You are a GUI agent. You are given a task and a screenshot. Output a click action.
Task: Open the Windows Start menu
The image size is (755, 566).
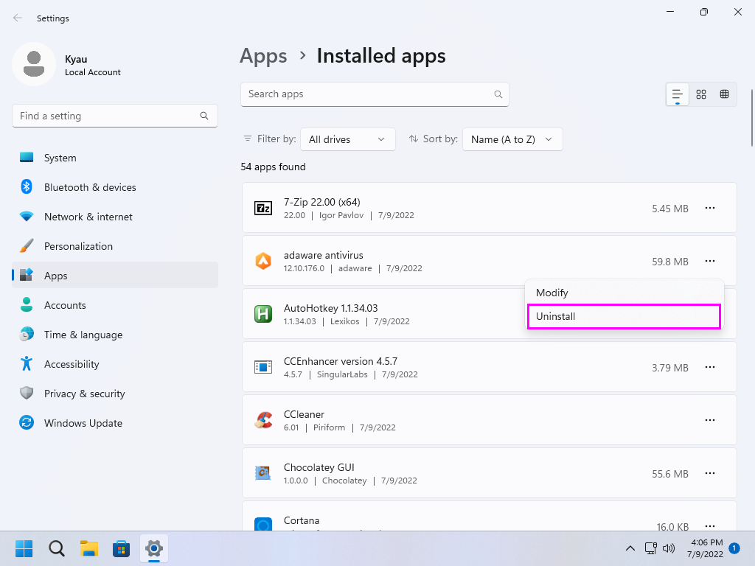point(24,548)
